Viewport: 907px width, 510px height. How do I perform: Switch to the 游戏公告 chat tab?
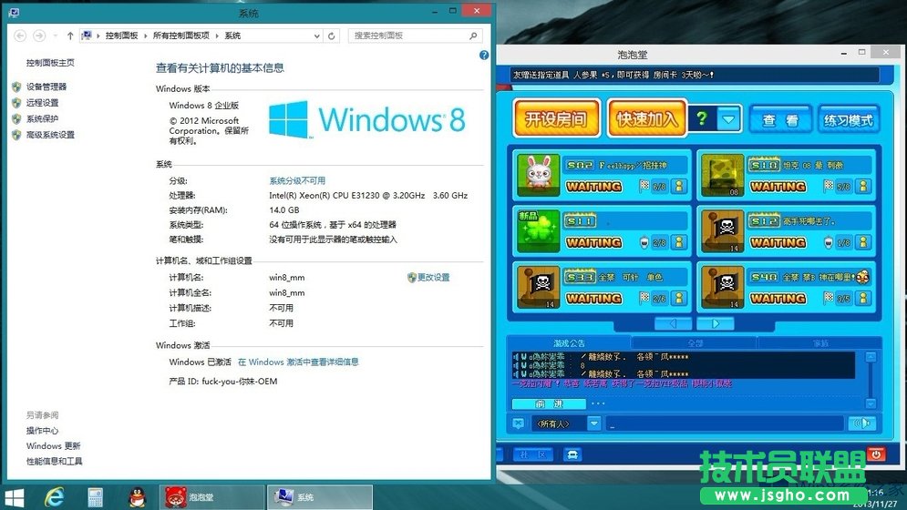pos(569,343)
